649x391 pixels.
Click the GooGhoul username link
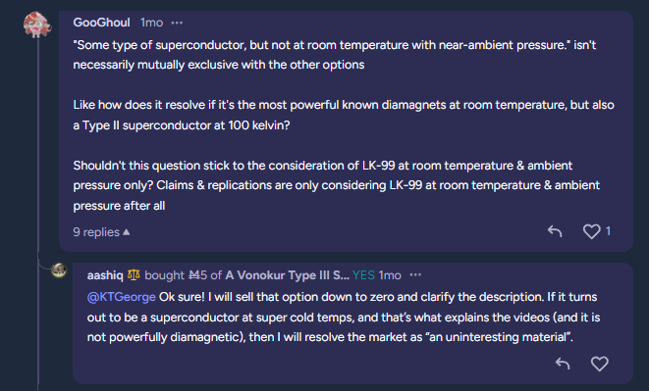tap(101, 23)
